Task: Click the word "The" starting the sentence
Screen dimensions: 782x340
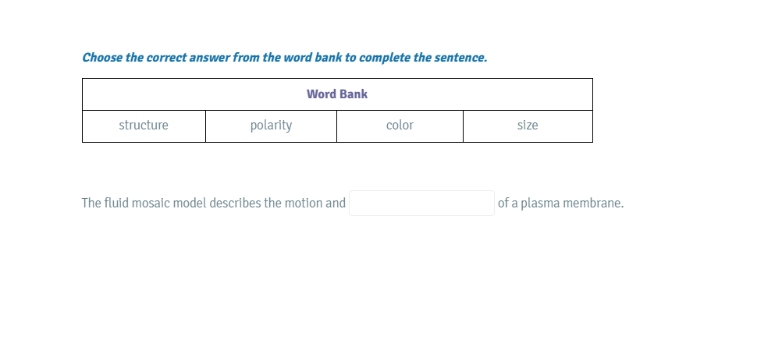Action: 91,204
